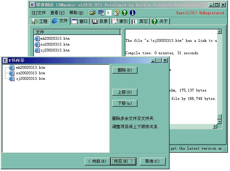
Task: Select xs20020313.htm in the wizard tree
Action: (30, 73)
